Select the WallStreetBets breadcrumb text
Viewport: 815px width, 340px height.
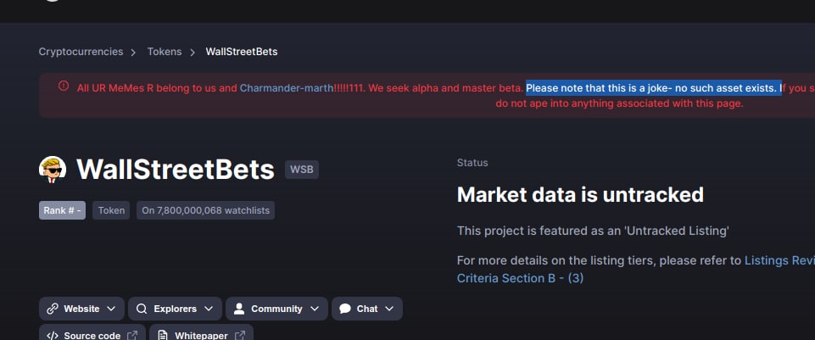click(241, 52)
